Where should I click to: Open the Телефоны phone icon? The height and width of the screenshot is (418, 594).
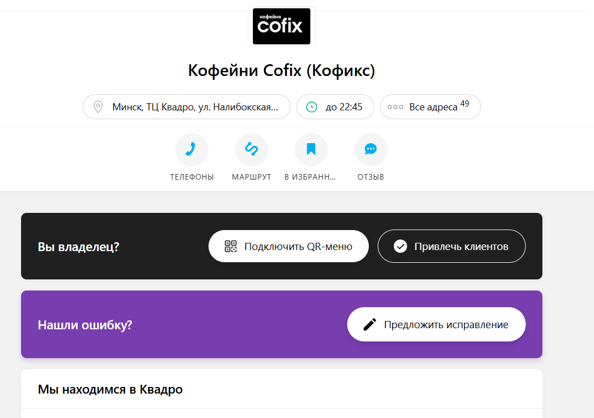coord(192,150)
